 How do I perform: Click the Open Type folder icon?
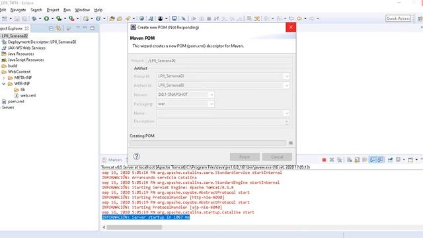click(x=112, y=19)
